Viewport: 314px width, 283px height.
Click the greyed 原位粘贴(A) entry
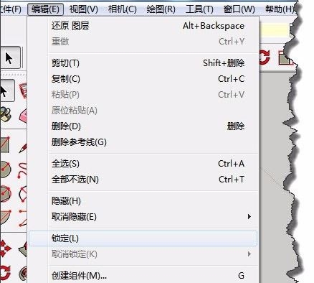point(143,111)
